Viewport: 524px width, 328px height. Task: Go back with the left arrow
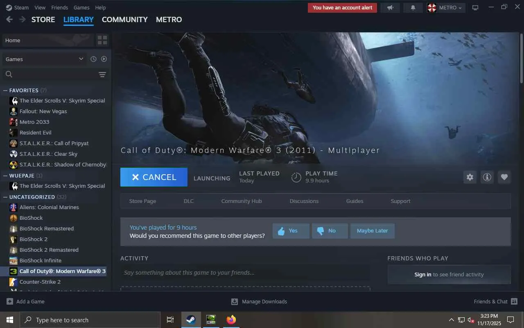pyautogui.click(x=9, y=19)
